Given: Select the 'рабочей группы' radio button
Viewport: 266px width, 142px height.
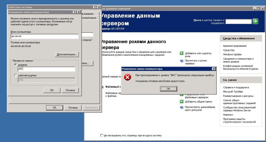Looking at the screenshot, I should tap(16, 75).
